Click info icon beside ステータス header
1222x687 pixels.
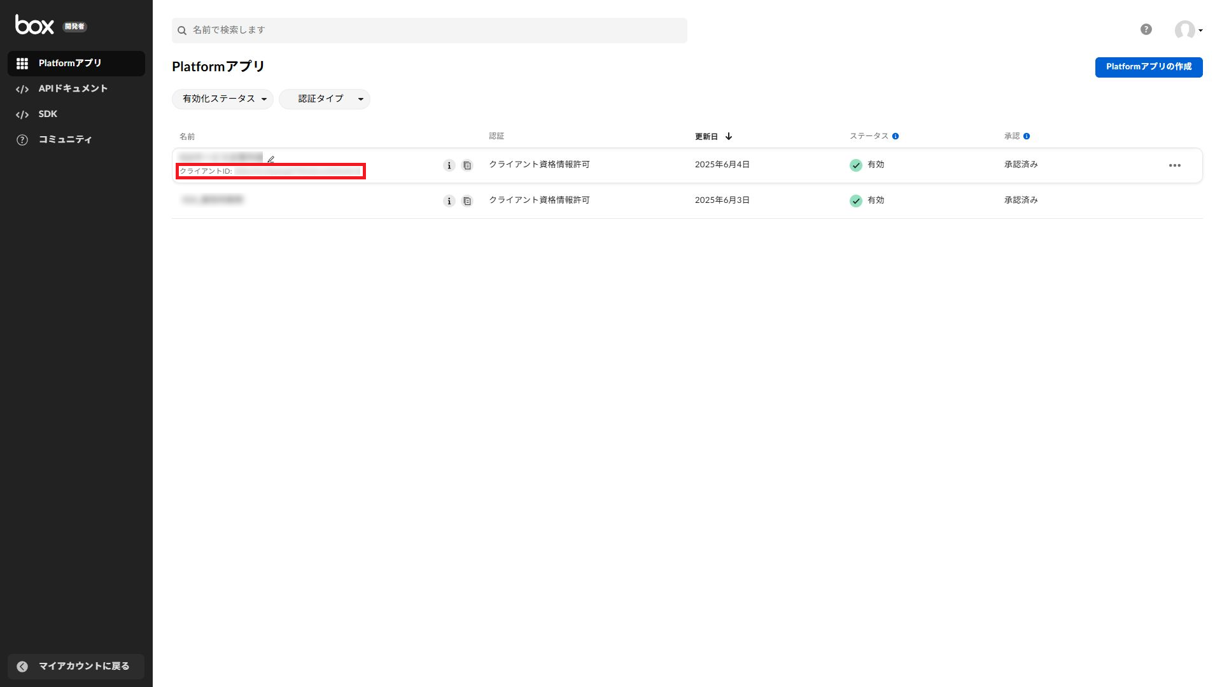895,136
